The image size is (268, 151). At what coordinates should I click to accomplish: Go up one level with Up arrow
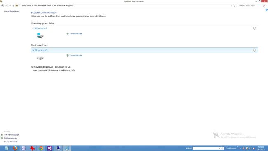pyautogui.click(x=13, y=6)
